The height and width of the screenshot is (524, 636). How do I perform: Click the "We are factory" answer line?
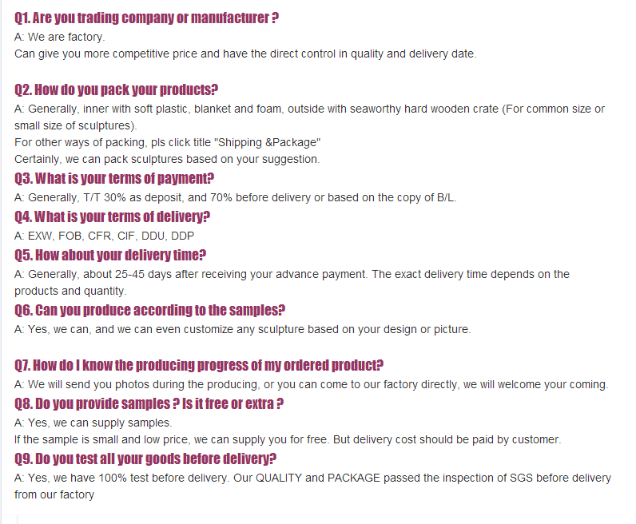click(x=60, y=37)
